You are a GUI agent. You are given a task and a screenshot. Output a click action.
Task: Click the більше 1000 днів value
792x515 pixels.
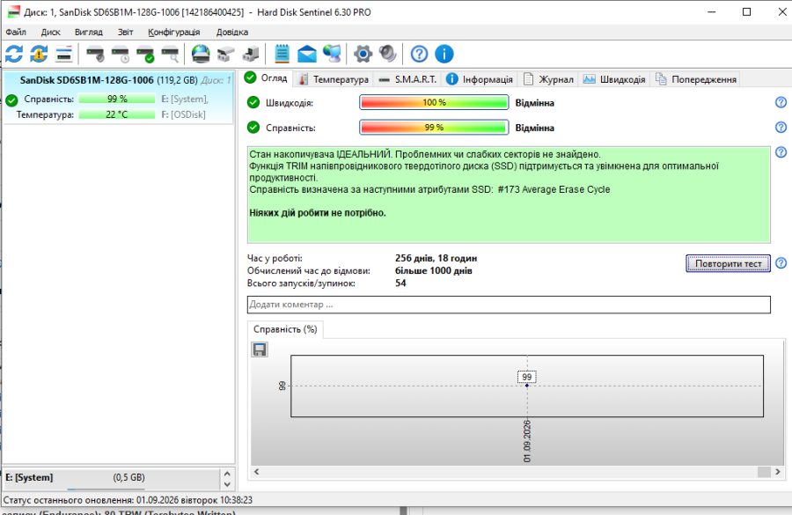[433, 270]
